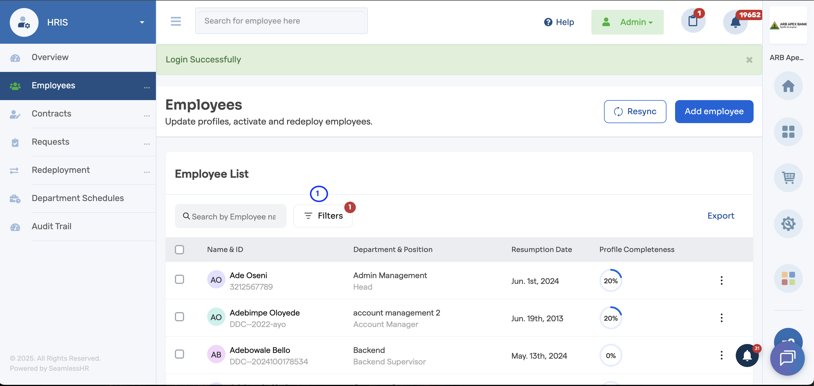
Task: Open the notifications bell showing 19652
Action: [735, 22]
